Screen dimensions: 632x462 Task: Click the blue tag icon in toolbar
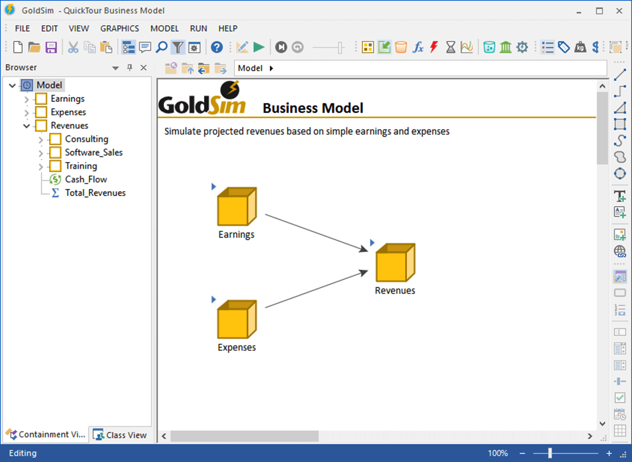564,47
